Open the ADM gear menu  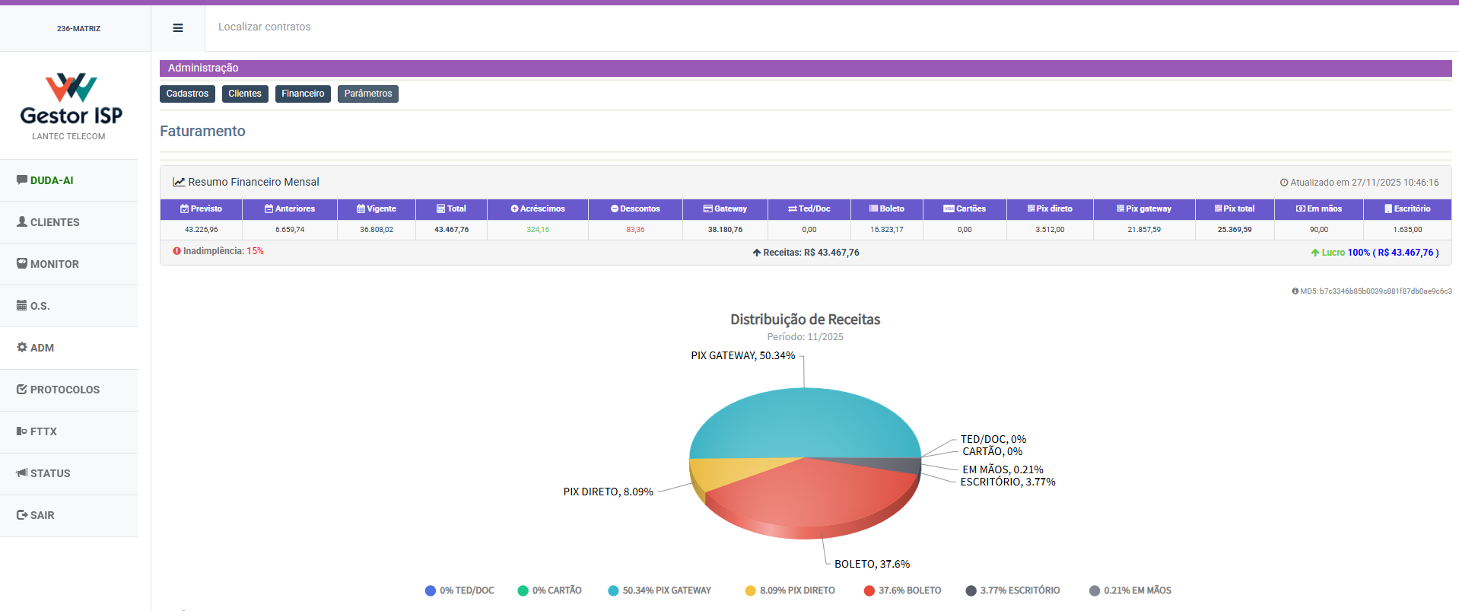tap(42, 348)
